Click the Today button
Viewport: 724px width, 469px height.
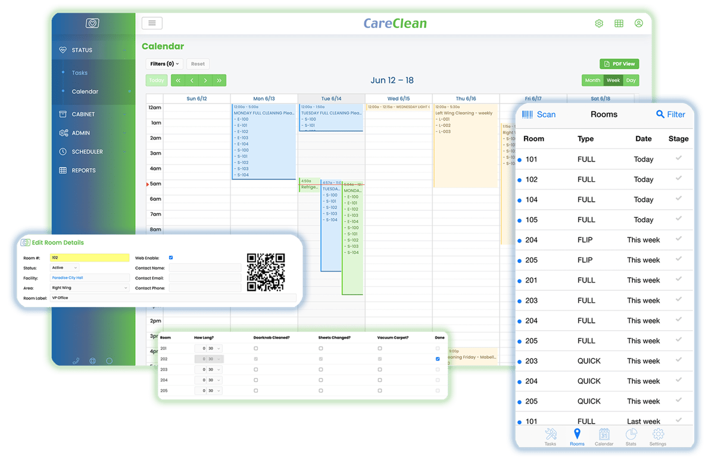(157, 80)
